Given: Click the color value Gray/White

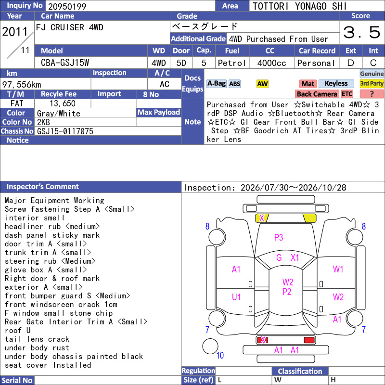Looking at the screenshot, I should point(58,114).
